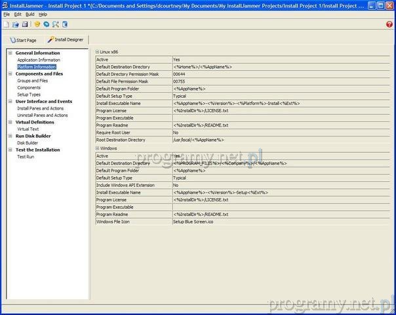Click the Open Project folder icon
396x315 pixels.
pos(16,24)
